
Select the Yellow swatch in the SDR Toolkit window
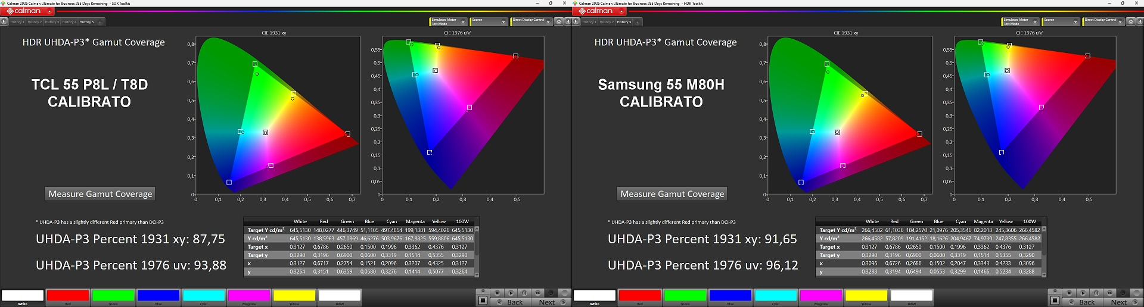294,297
